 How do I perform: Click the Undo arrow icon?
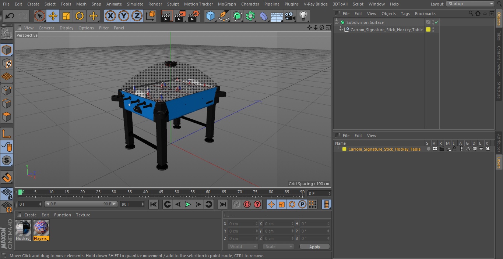click(x=10, y=16)
